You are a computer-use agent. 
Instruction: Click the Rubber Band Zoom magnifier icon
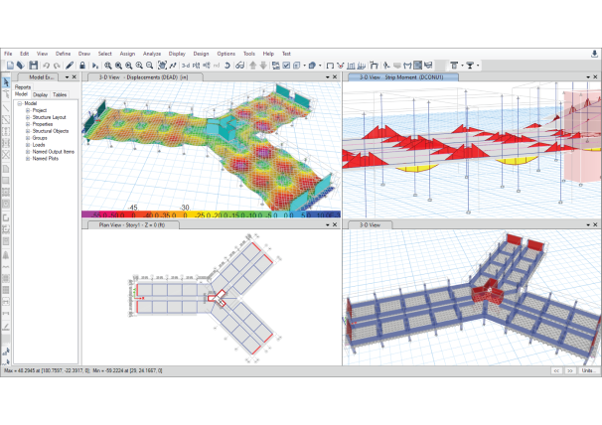coord(108,66)
